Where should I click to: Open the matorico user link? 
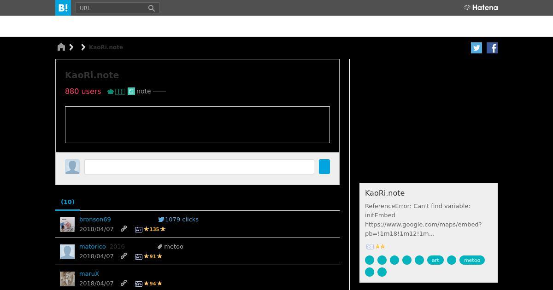(x=93, y=247)
